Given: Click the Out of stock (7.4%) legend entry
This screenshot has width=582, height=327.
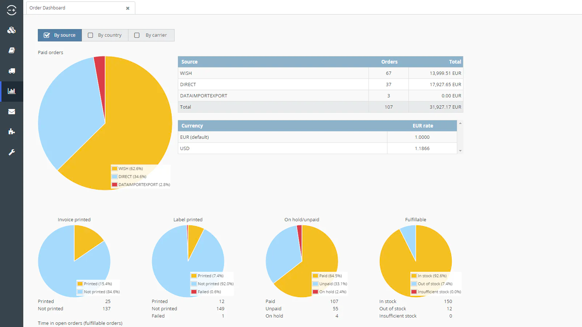Looking at the screenshot, I should pyautogui.click(x=432, y=284).
